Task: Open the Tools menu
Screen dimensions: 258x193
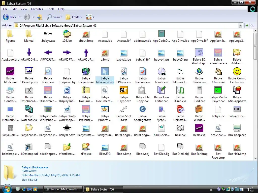Action: coord(50,9)
